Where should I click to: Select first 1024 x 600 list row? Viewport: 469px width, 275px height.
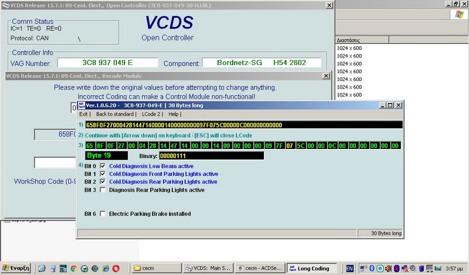pyautogui.click(x=349, y=48)
